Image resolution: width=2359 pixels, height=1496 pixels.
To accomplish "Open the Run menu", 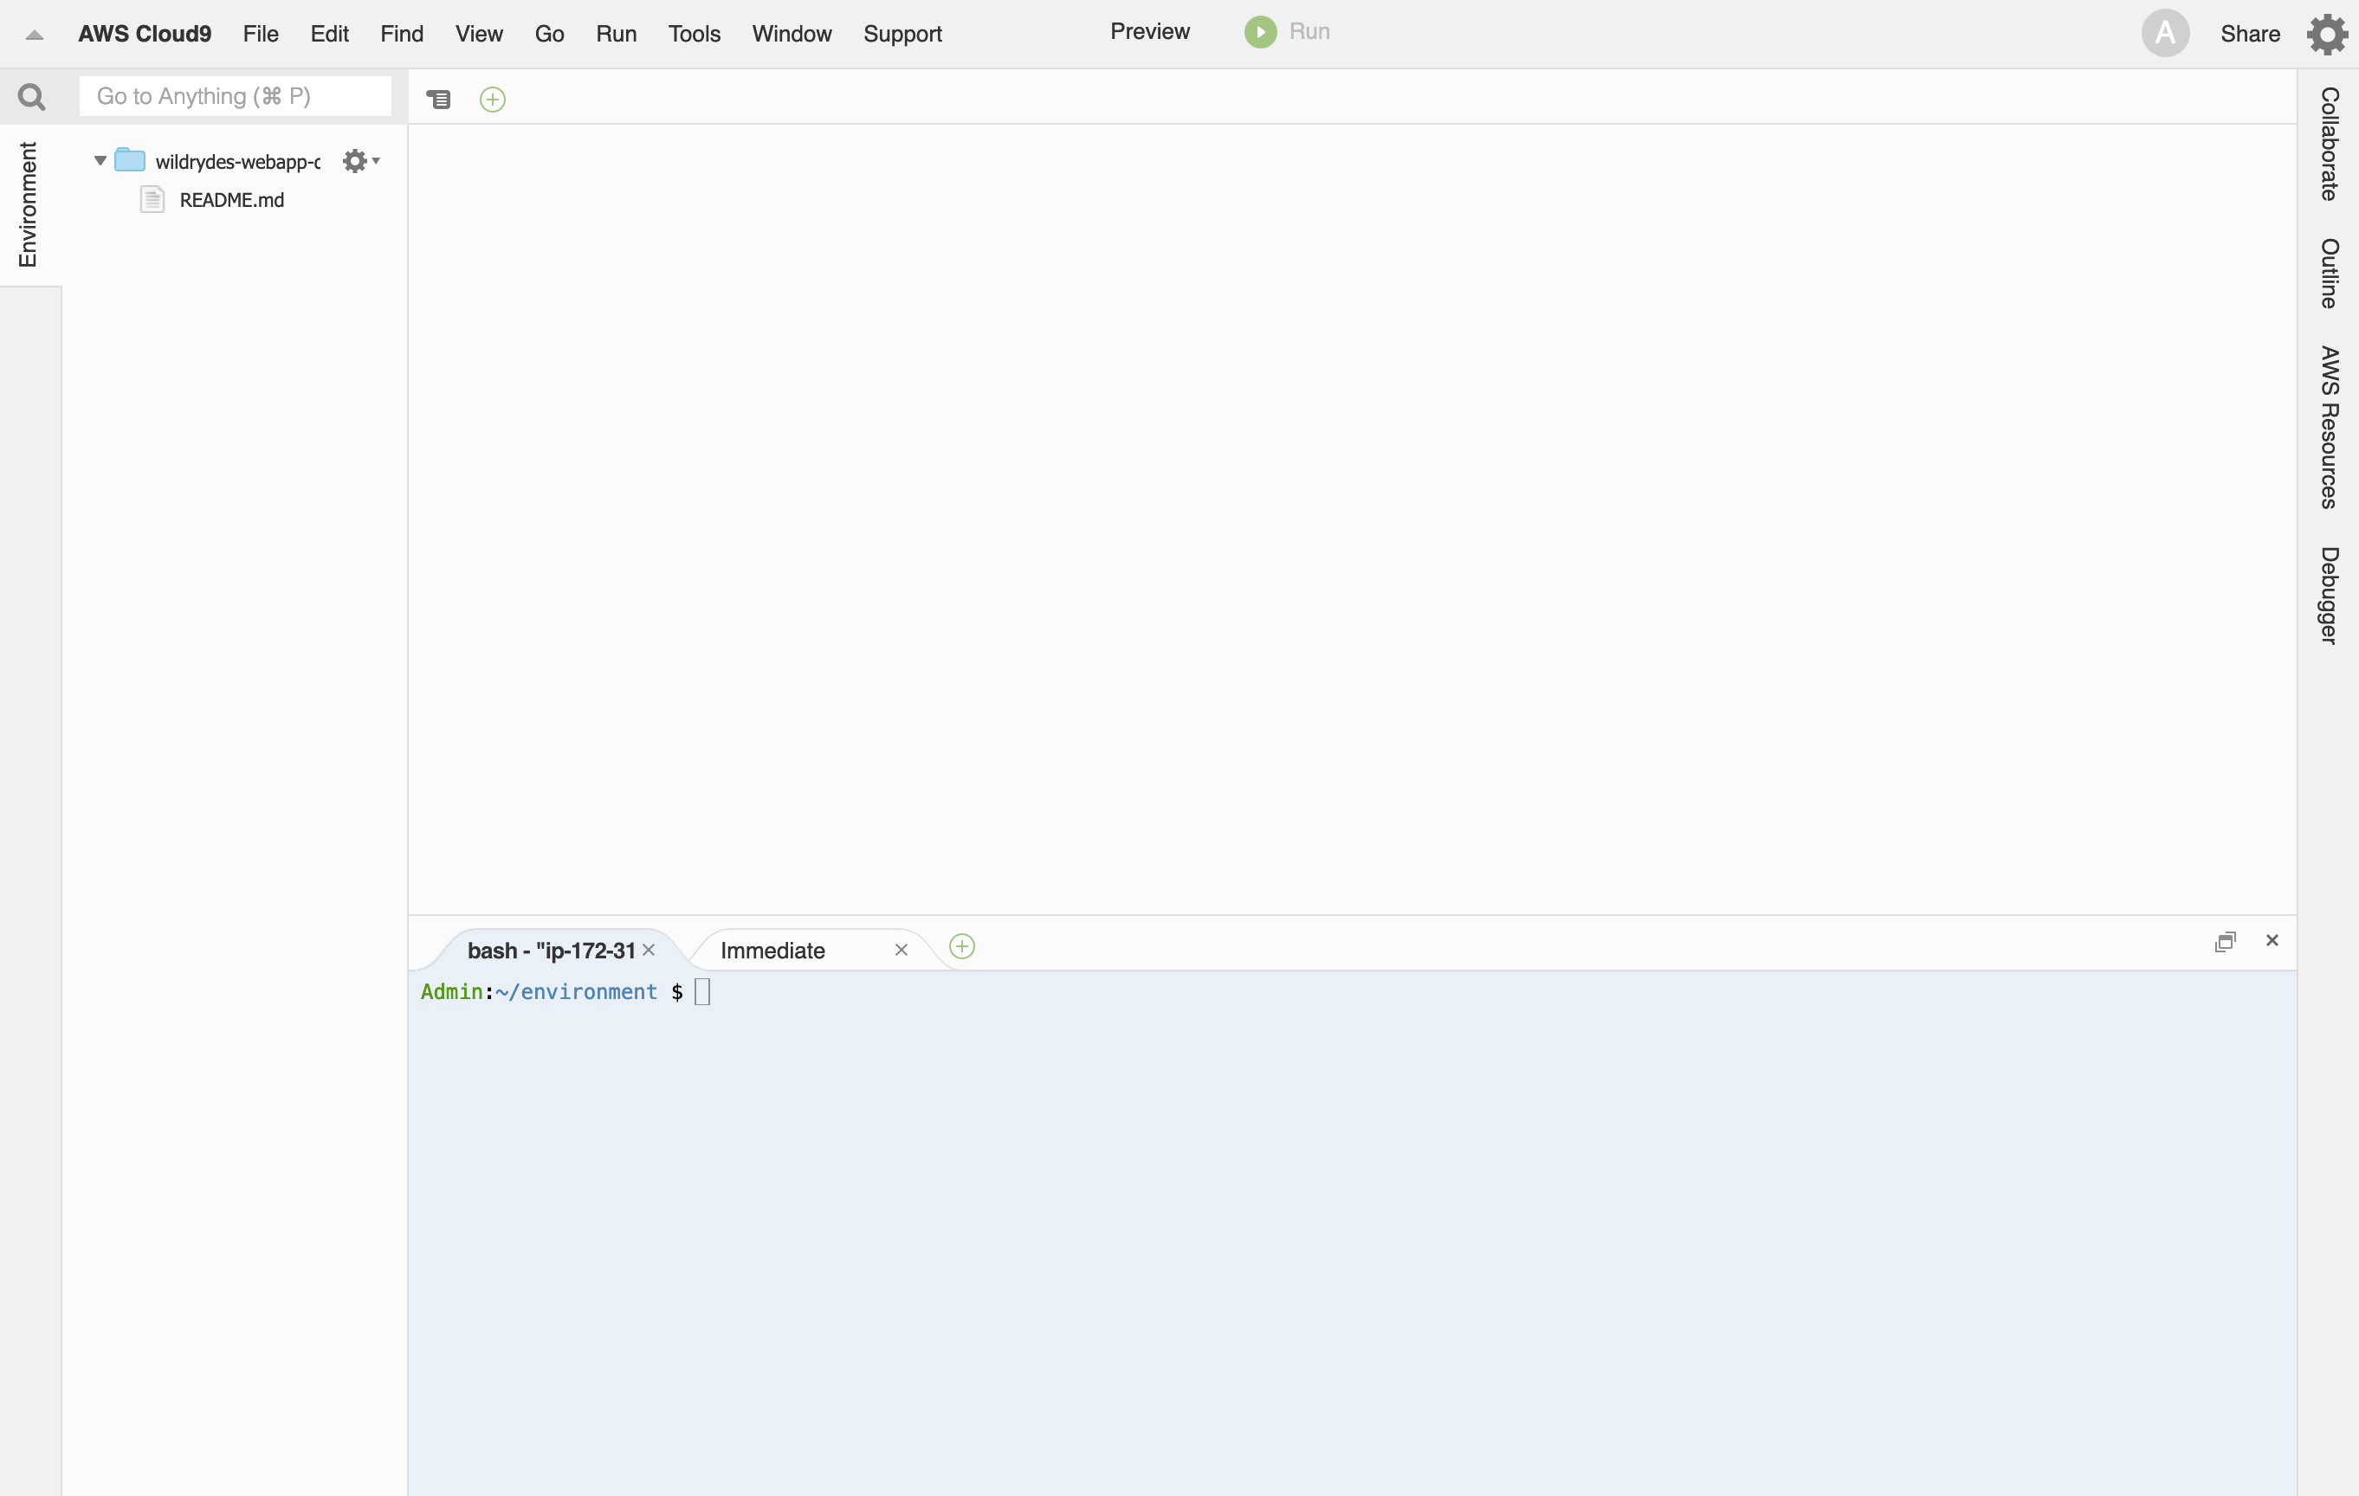I will point(617,35).
